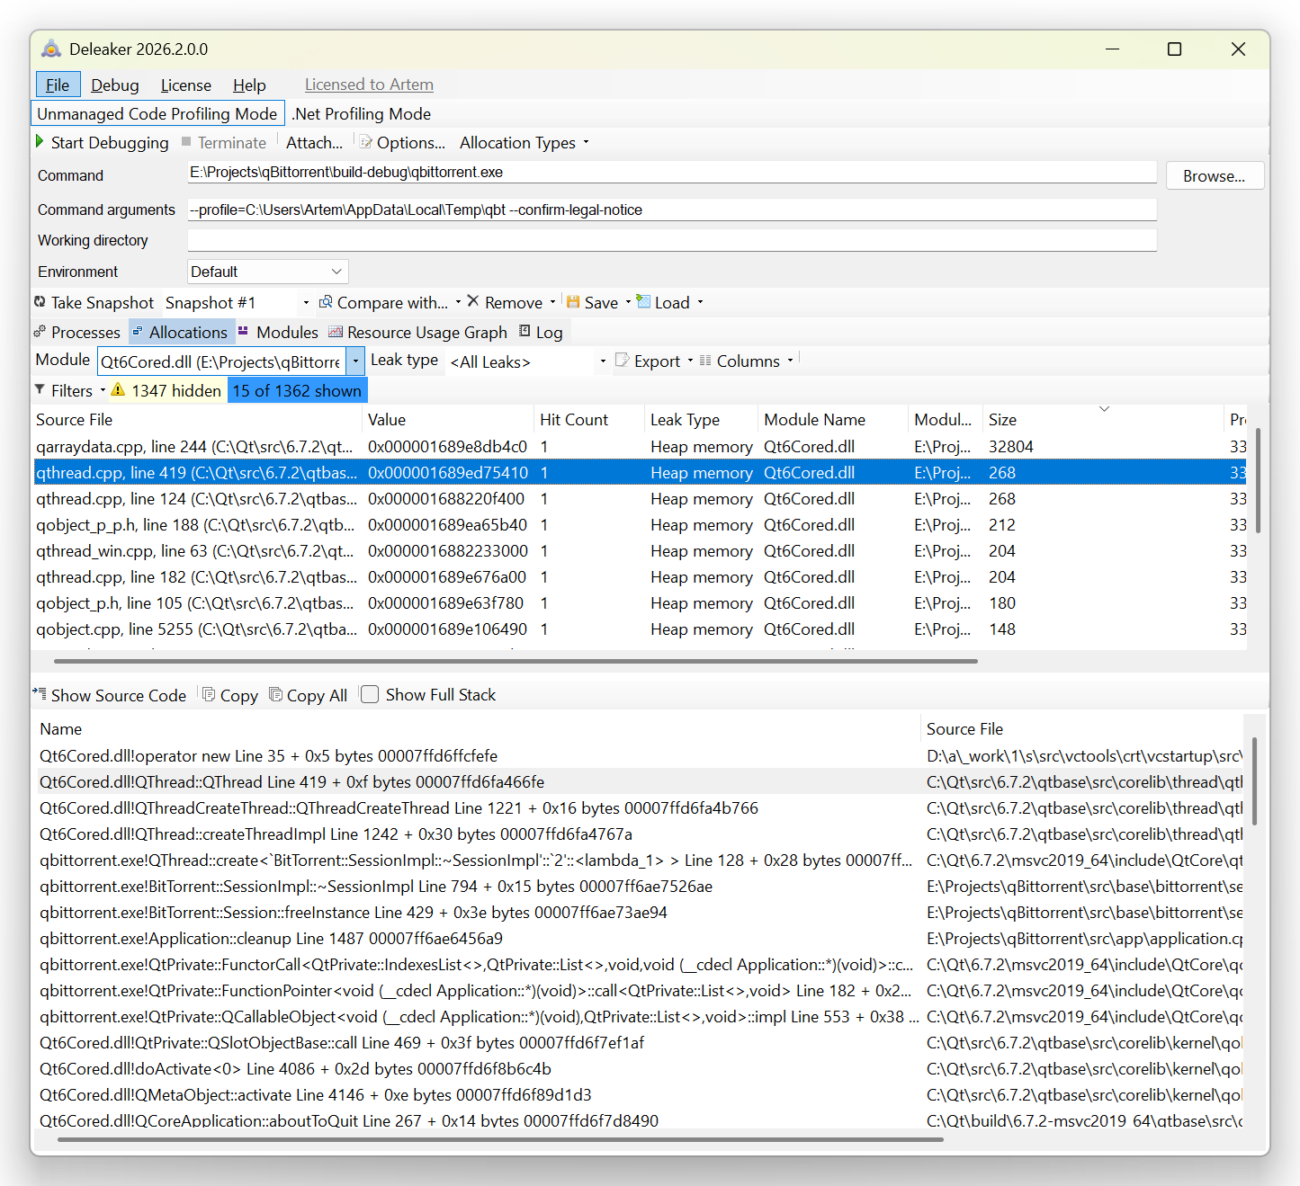Open the Columns dropdown arrow
Viewport: 1300px width, 1186px height.
790,361
